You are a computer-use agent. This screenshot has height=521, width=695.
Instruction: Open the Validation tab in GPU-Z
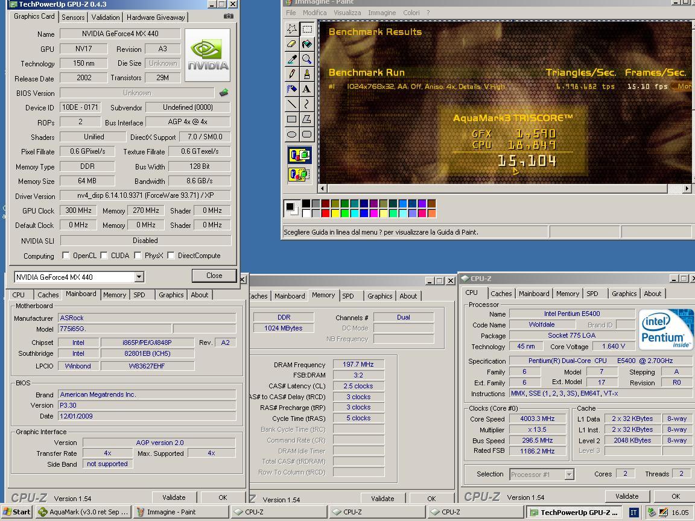tap(106, 17)
